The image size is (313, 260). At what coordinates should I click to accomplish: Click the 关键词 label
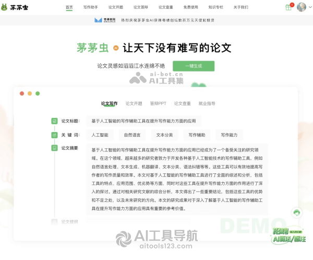[70, 135]
